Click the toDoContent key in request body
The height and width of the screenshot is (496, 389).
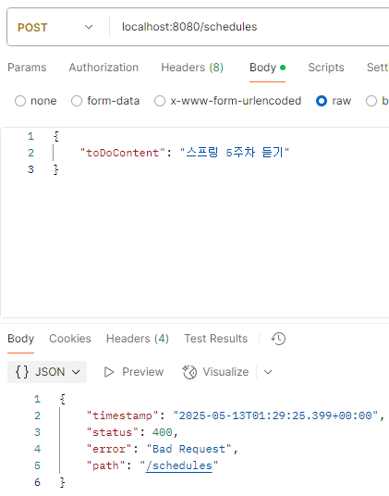(x=123, y=153)
